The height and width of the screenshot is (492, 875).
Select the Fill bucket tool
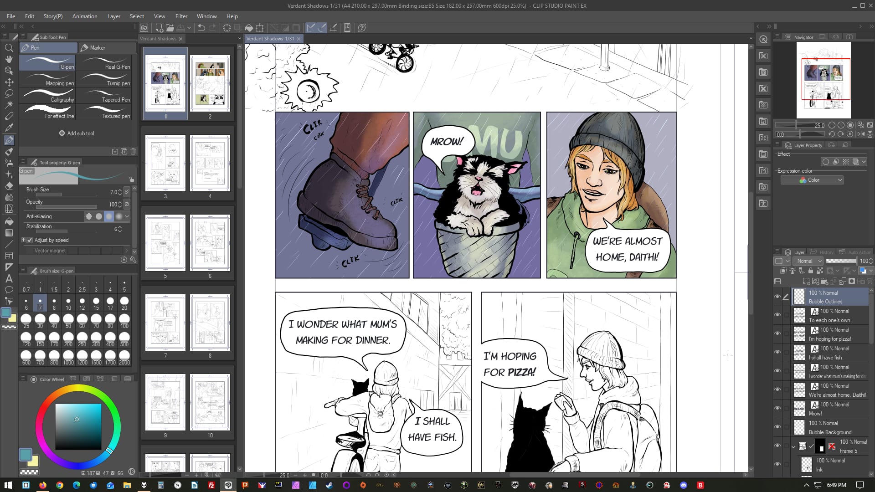9,221
